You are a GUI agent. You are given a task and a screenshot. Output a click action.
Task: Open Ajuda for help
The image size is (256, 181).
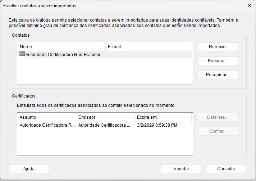pyautogui.click(x=29, y=168)
